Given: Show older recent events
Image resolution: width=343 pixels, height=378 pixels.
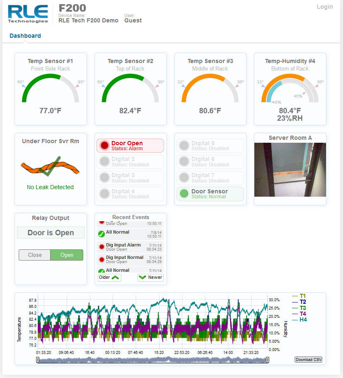Looking at the screenshot, I should point(109,278).
